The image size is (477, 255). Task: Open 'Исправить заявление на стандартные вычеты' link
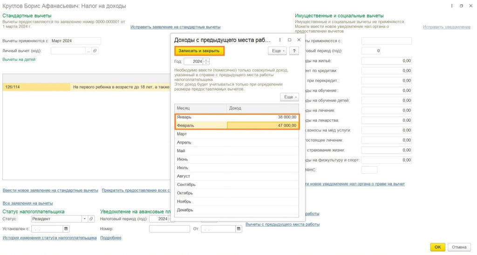[175, 27]
